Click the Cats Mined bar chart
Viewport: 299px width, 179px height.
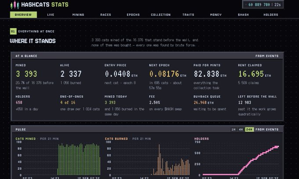click(x=58, y=159)
